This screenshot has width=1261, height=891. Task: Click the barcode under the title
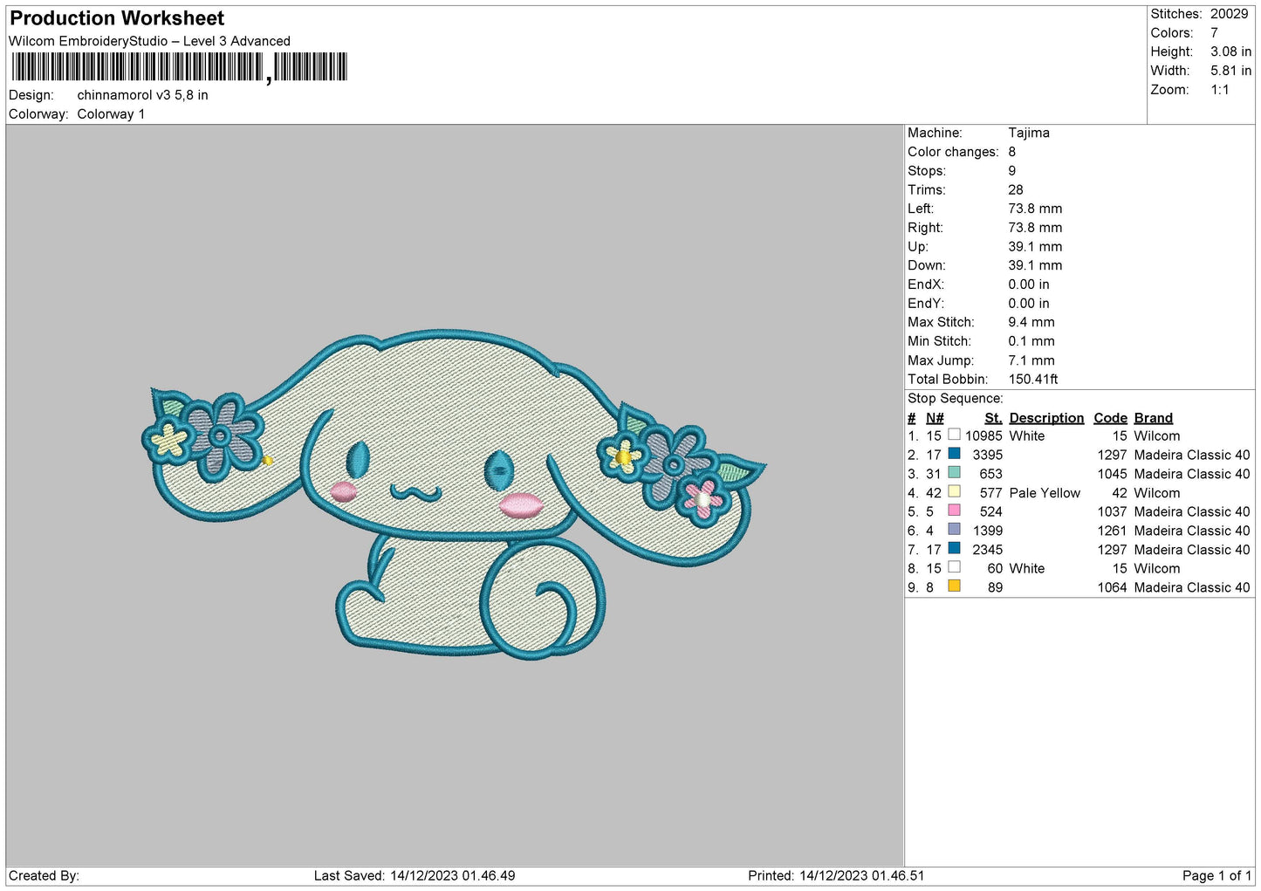[x=180, y=67]
